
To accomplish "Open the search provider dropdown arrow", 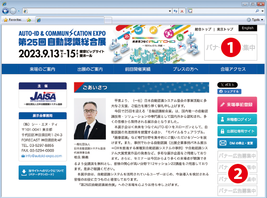I will tap(263, 11).
